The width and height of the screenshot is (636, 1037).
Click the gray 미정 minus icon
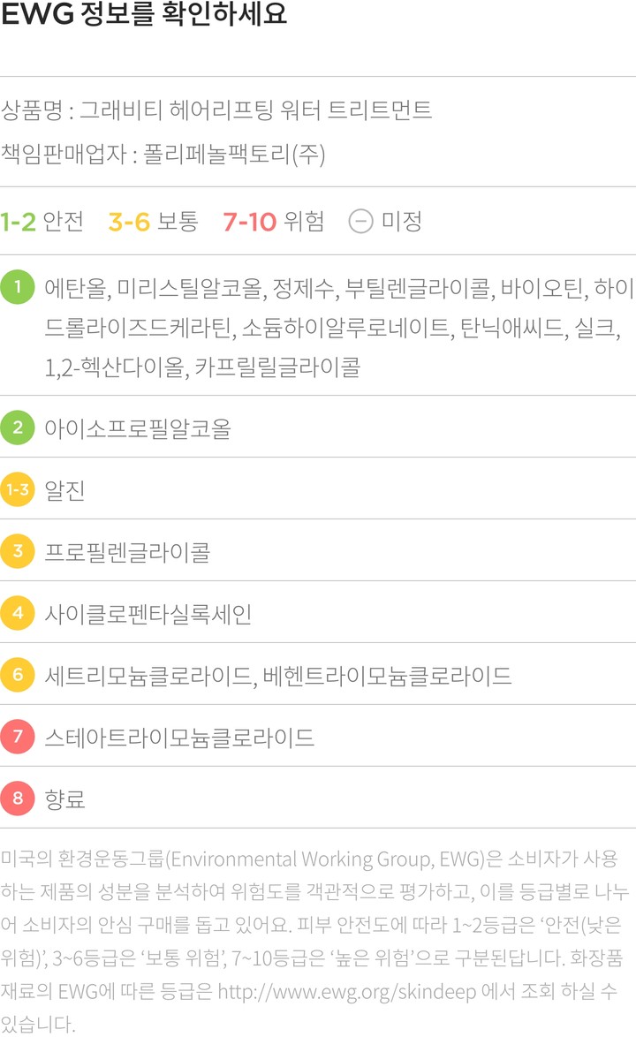[360, 221]
